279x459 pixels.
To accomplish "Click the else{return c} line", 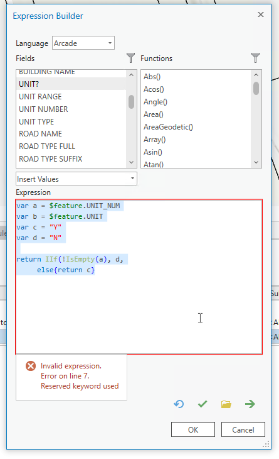I will (x=66, y=270).
